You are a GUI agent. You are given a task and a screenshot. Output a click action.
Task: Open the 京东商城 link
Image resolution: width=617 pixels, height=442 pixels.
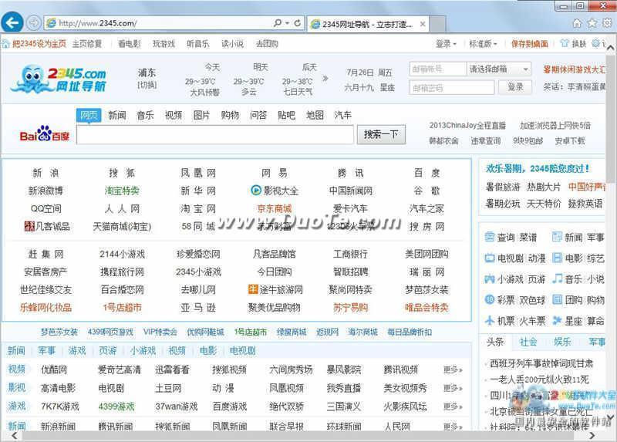click(x=275, y=208)
